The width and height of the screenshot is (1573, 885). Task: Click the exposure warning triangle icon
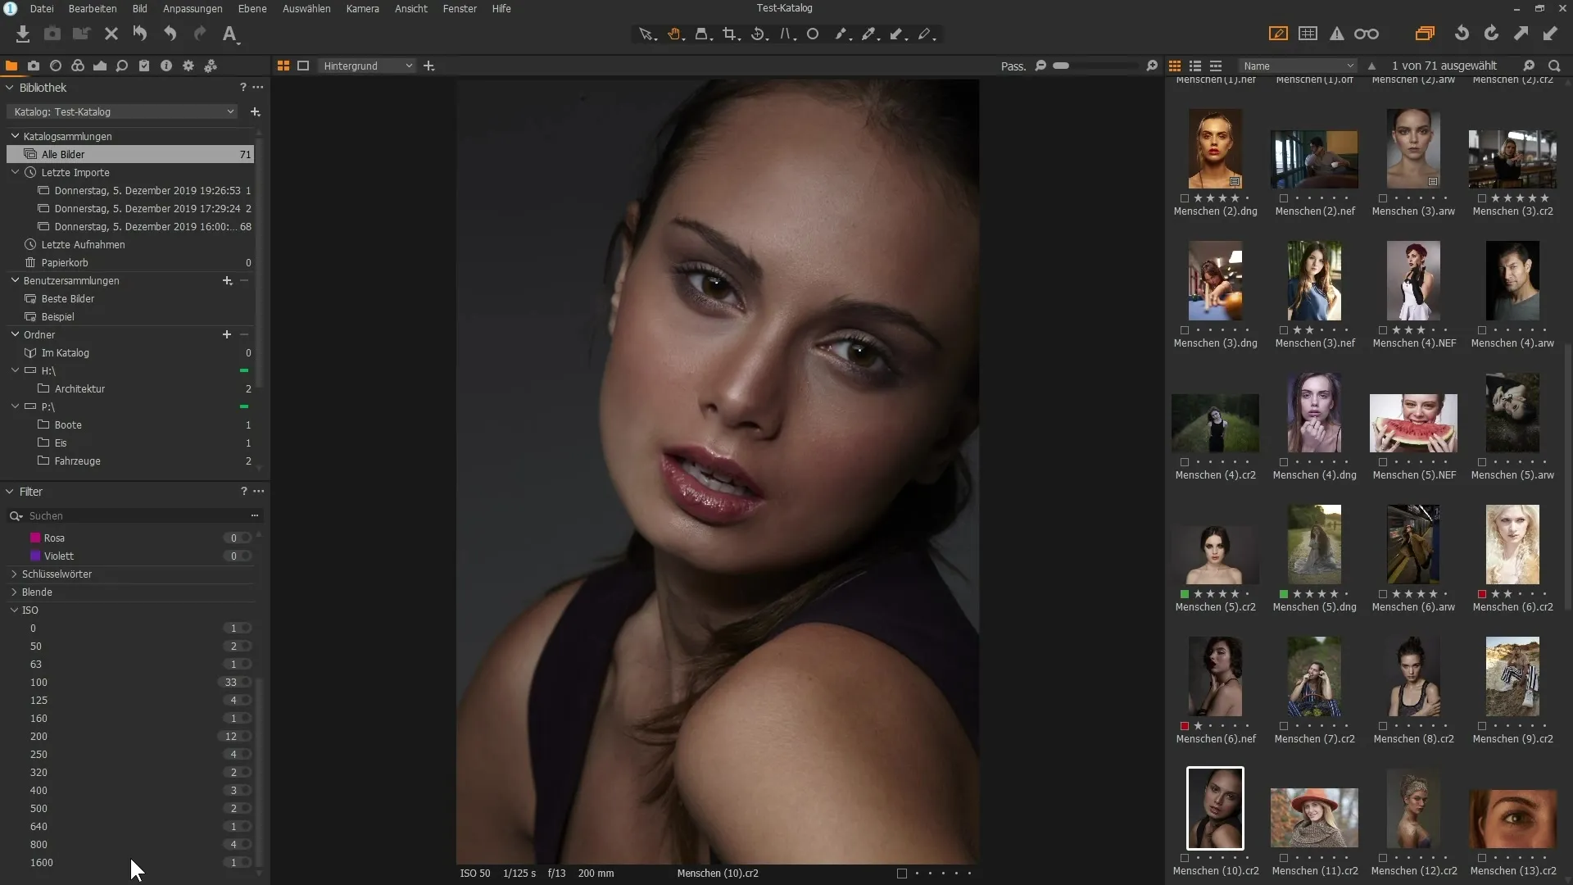(1337, 34)
